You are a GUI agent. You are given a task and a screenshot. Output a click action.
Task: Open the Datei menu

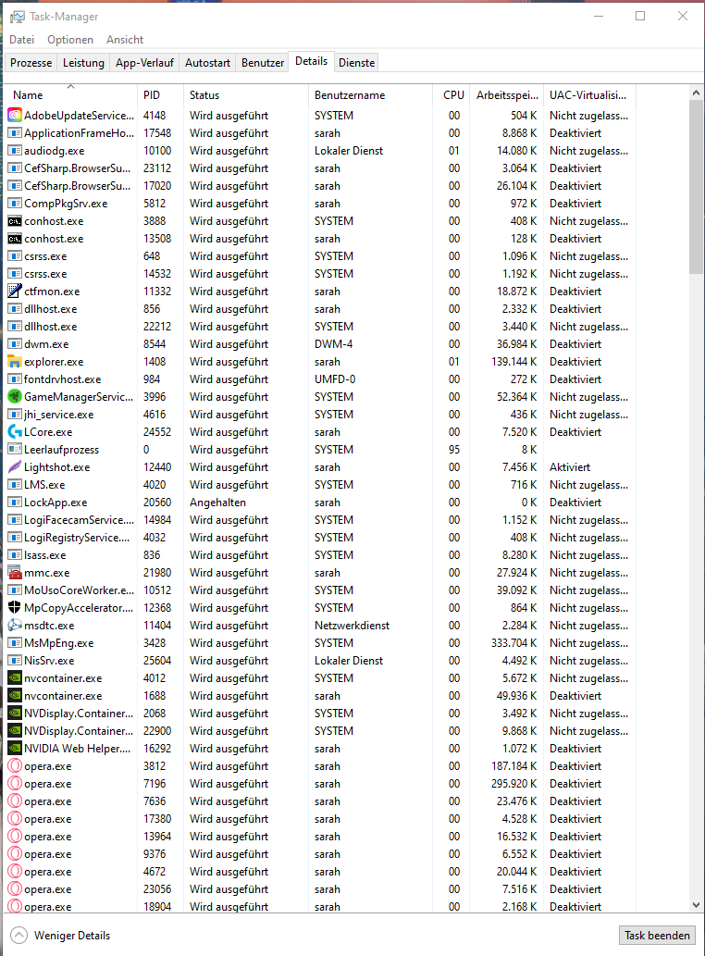[x=22, y=40]
